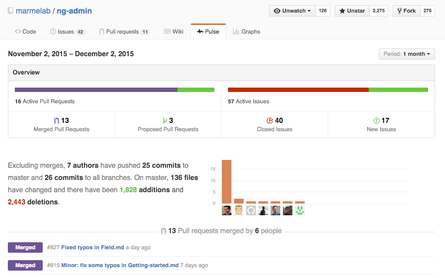Click the Unwatch dropdown button

pos(292,11)
